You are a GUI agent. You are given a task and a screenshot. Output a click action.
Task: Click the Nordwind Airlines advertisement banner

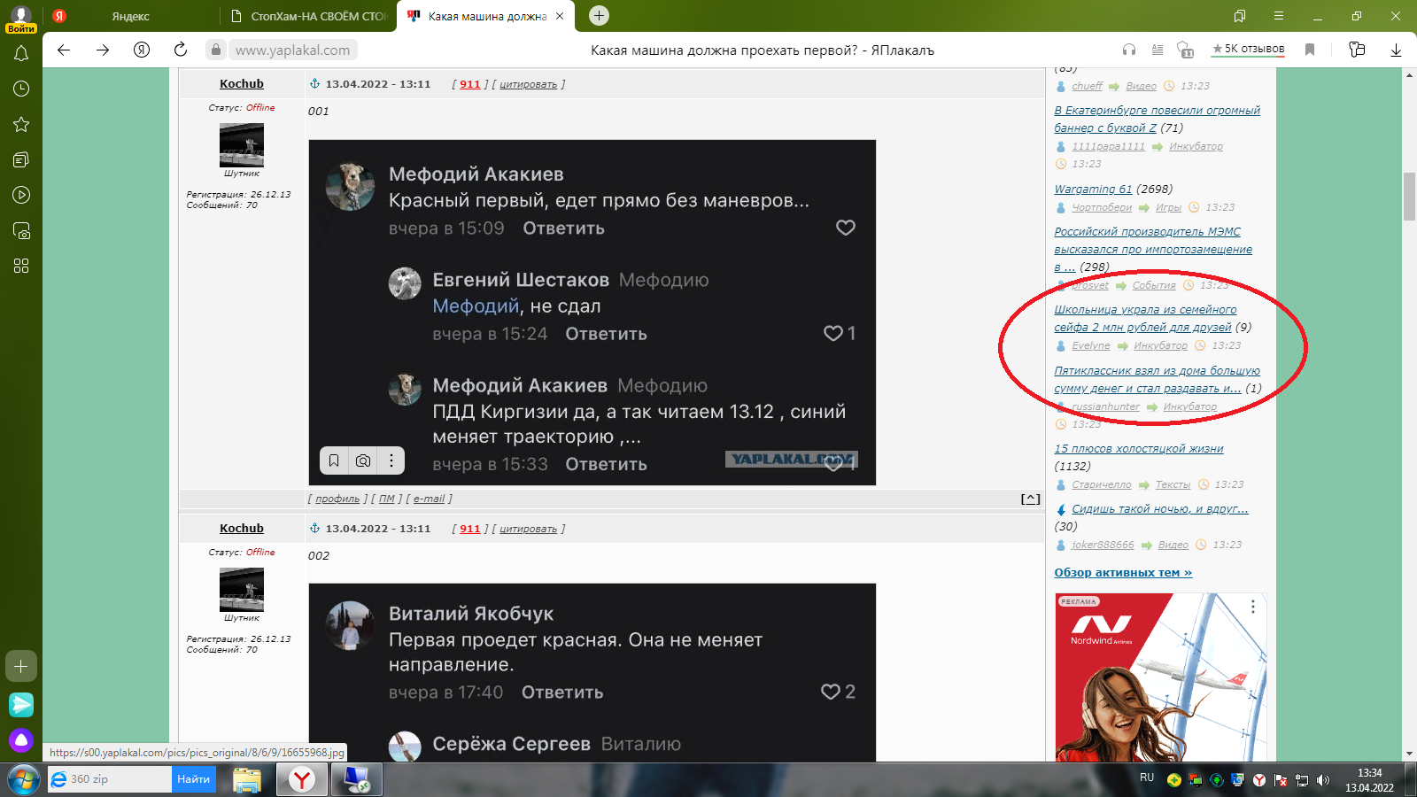pos(1160,677)
